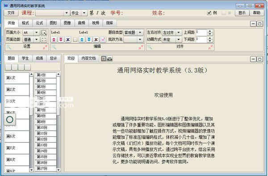Minimize the 欢迎 document panel

pos(253,59)
